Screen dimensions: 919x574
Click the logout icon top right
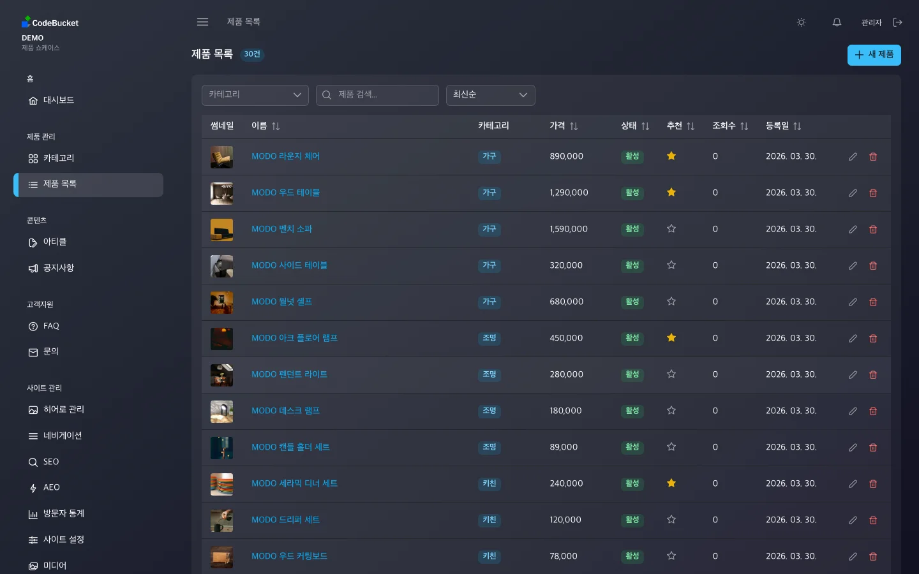[898, 22]
